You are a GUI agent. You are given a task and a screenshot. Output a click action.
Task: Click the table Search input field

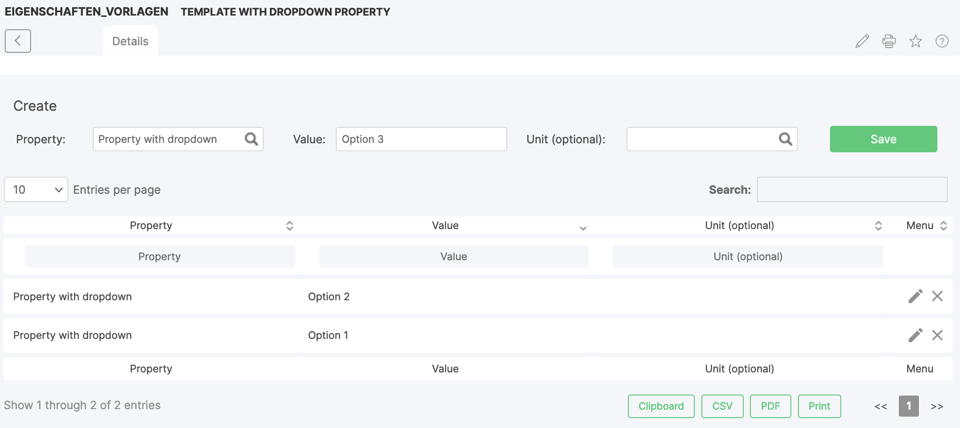tap(852, 189)
